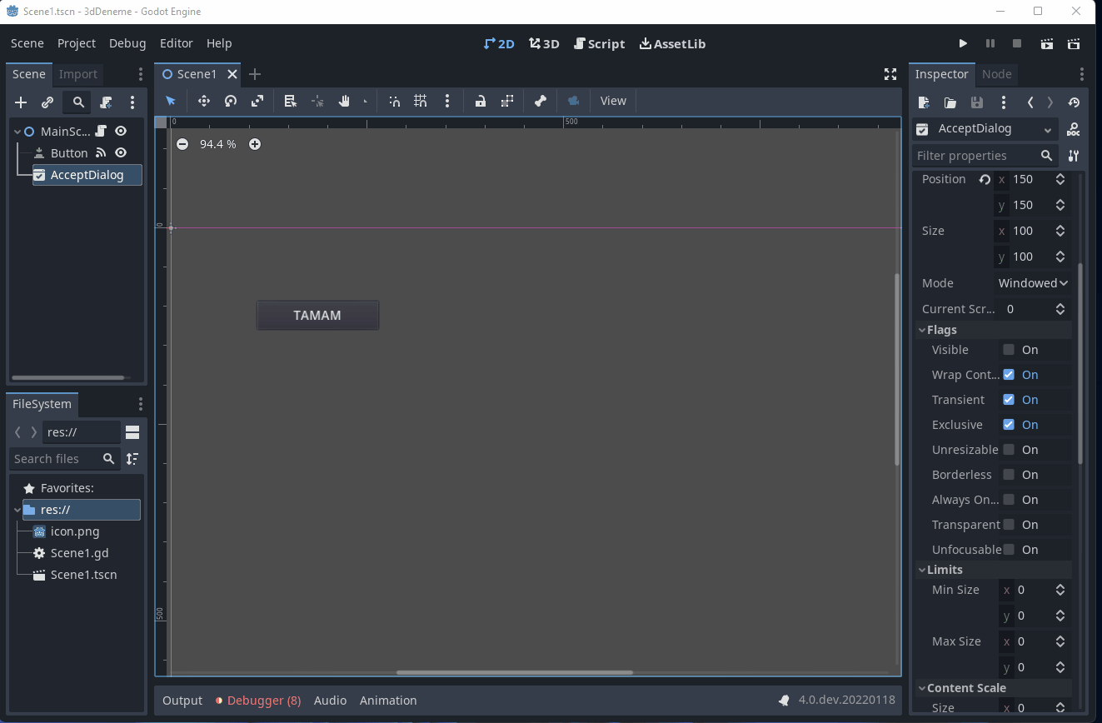Image resolution: width=1102 pixels, height=723 pixels.
Task: Open the Mode dropdown set to Windowed
Action: click(x=1033, y=283)
